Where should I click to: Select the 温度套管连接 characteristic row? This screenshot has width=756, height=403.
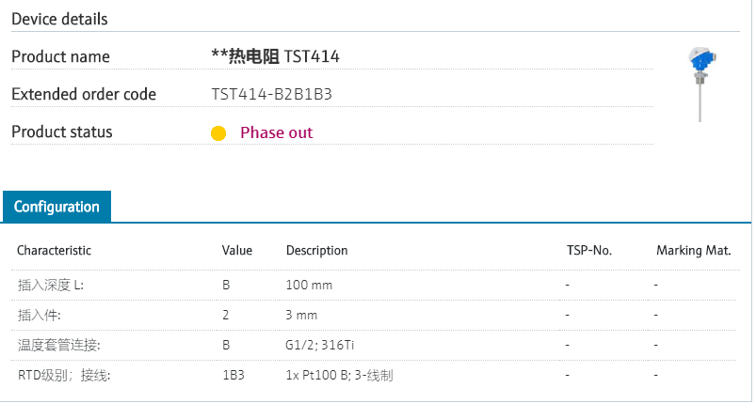(58, 345)
